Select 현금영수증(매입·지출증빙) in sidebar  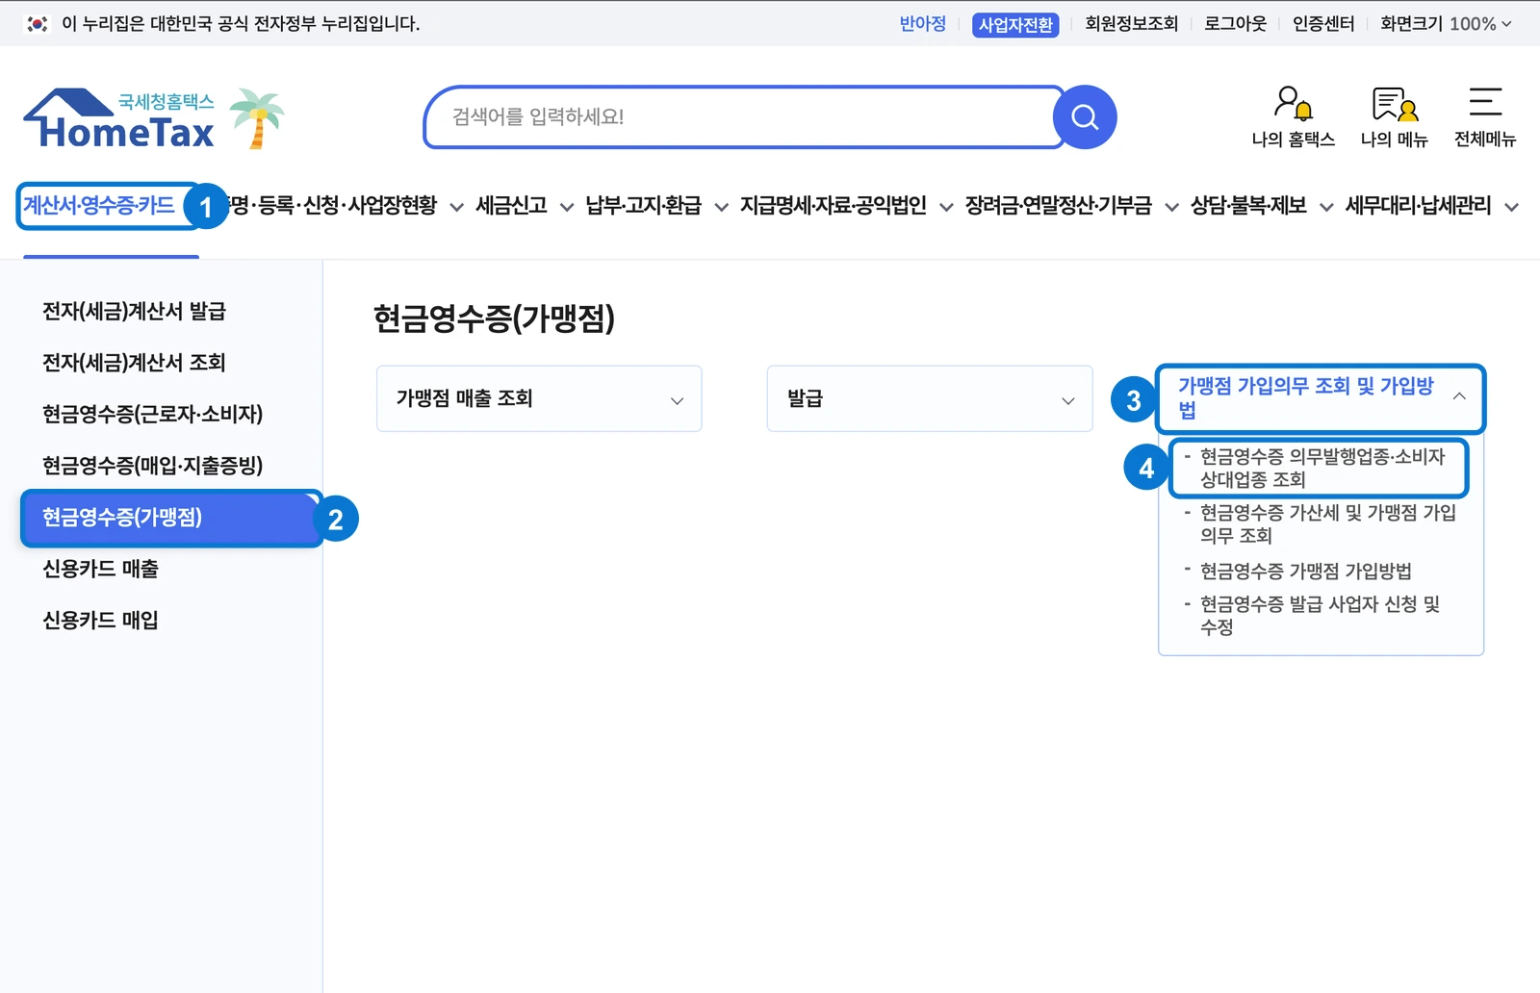click(152, 466)
